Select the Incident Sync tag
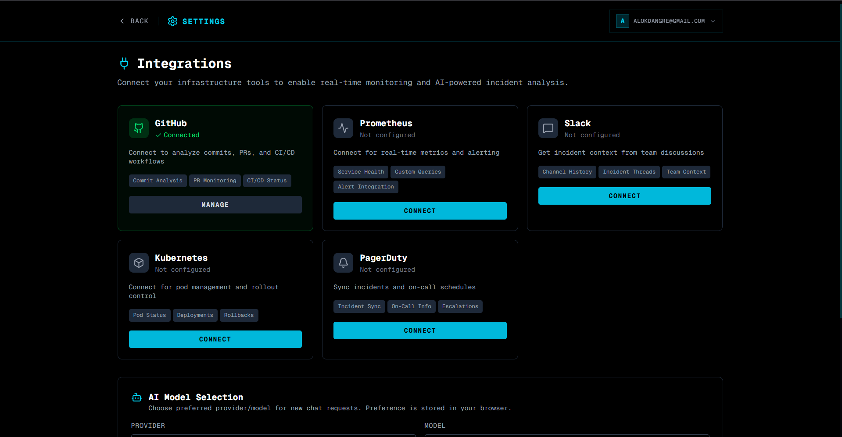The width and height of the screenshot is (842, 437). [359, 306]
